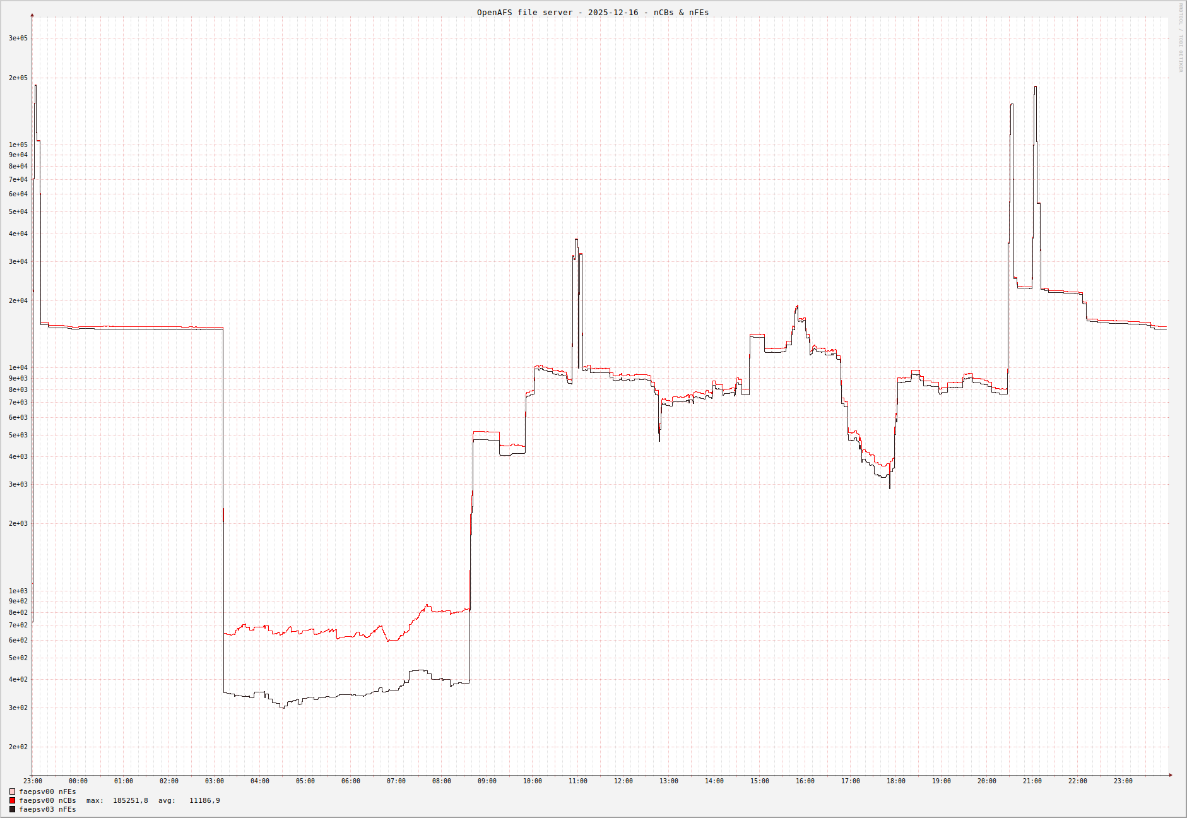
Task: Click the red arrow at x-axis end
Action: pos(1171,775)
